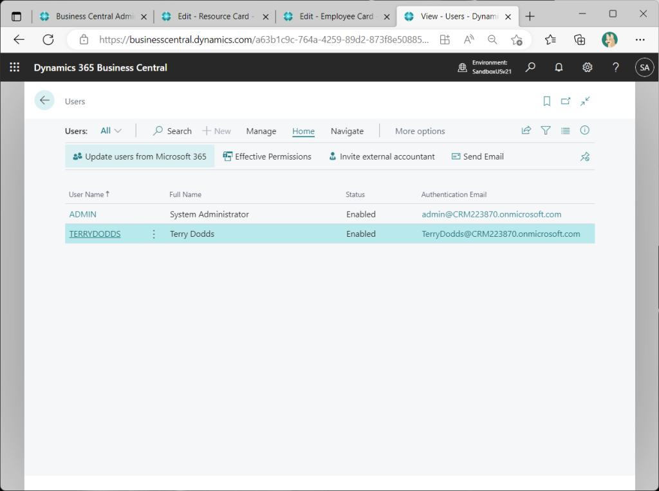The width and height of the screenshot is (659, 491).
Task: Open the SA user account avatar
Action: point(644,68)
